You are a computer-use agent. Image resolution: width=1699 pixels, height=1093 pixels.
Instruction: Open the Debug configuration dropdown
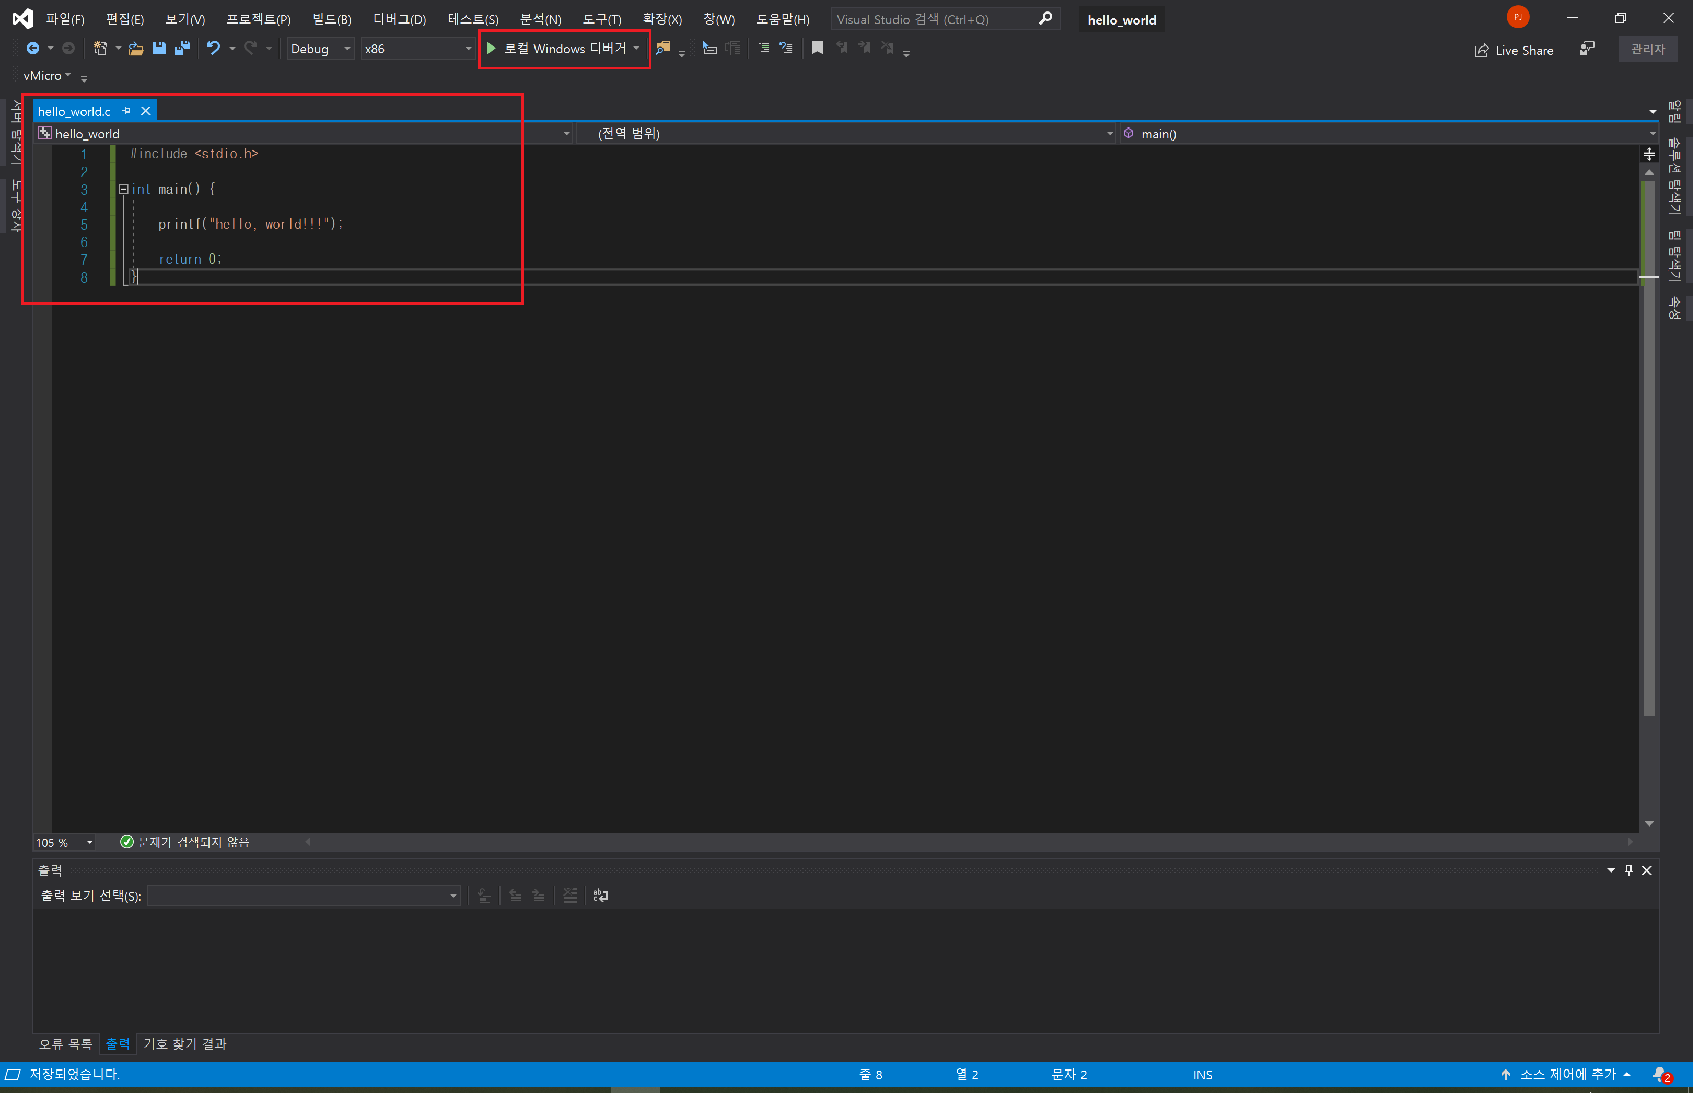pyautogui.click(x=347, y=49)
